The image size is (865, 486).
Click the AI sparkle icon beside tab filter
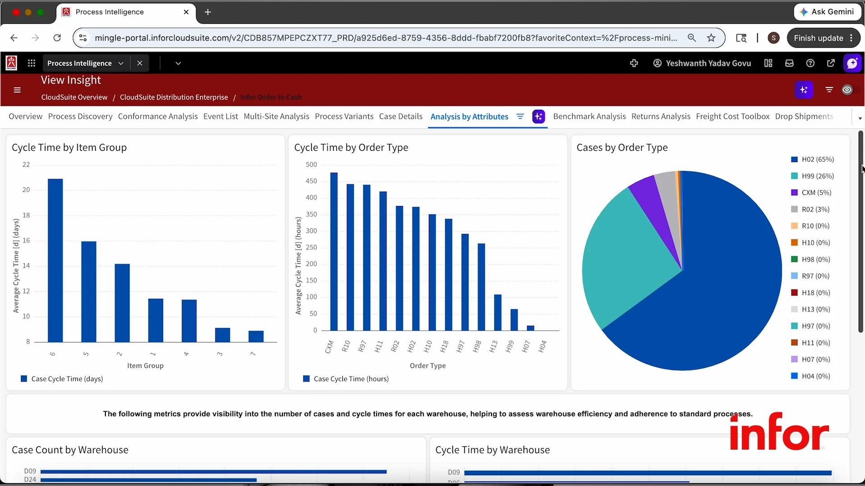click(x=538, y=117)
